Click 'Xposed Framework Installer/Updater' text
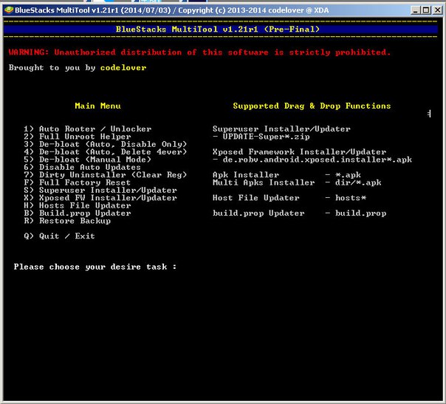The width and height of the screenshot is (446, 404). (x=300, y=152)
